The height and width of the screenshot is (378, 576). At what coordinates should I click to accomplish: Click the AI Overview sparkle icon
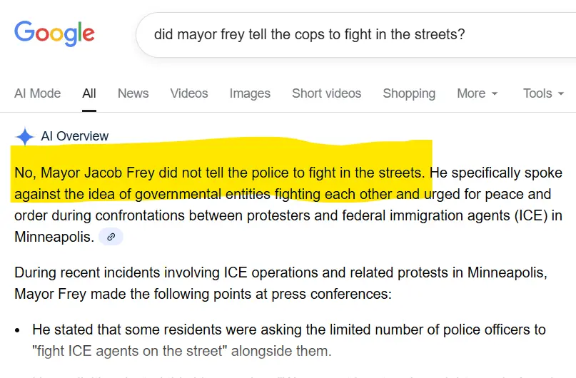pos(25,137)
